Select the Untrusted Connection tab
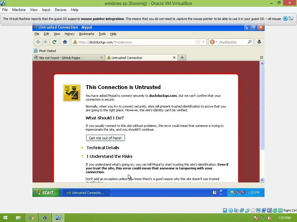297x222 pixels. pyautogui.click(x=141, y=58)
